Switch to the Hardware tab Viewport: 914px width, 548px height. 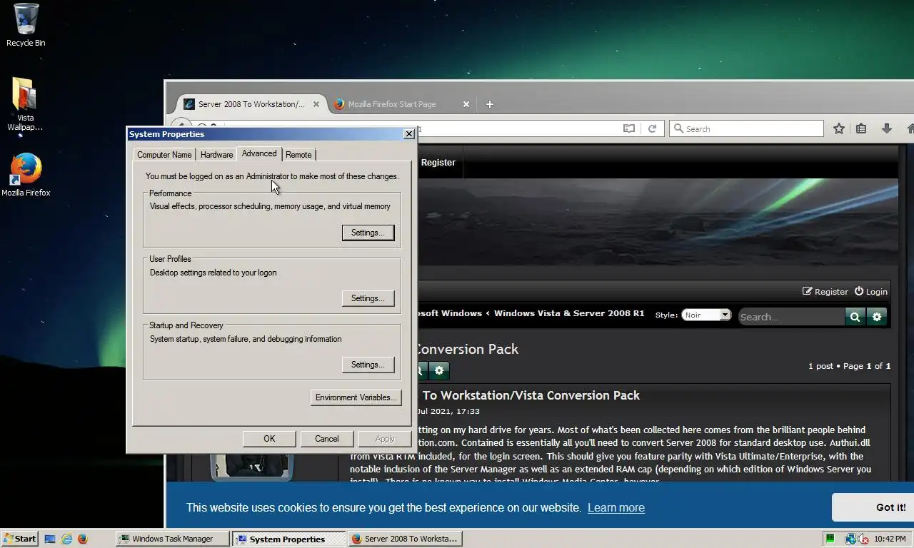coord(216,155)
